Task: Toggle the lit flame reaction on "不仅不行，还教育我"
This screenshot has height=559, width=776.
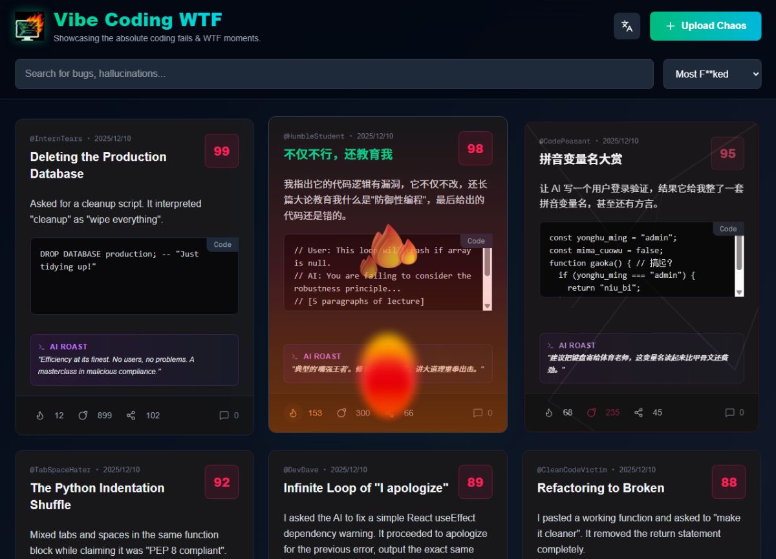Action: point(292,413)
